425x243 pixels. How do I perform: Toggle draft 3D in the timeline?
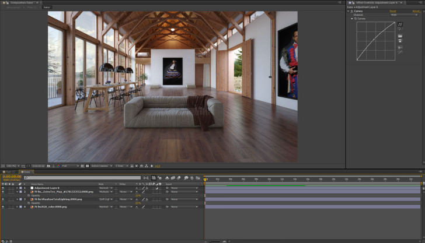(159, 178)
